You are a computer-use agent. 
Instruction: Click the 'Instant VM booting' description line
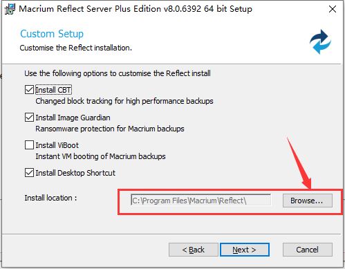click(x=100, y=156)
